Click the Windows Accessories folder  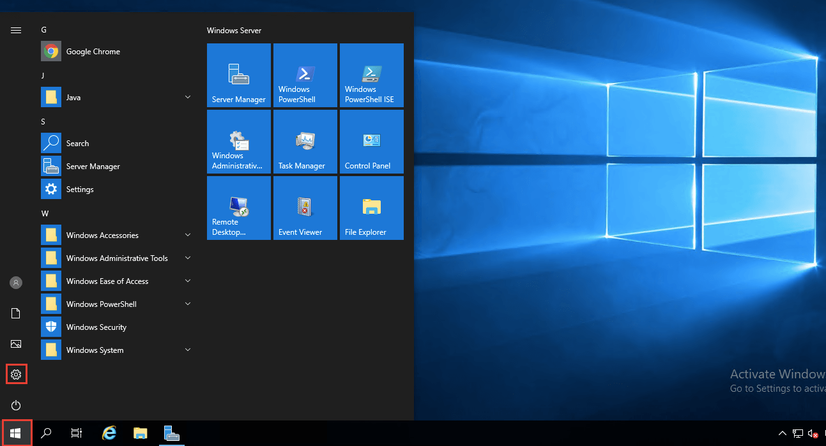tap(118, 235)
